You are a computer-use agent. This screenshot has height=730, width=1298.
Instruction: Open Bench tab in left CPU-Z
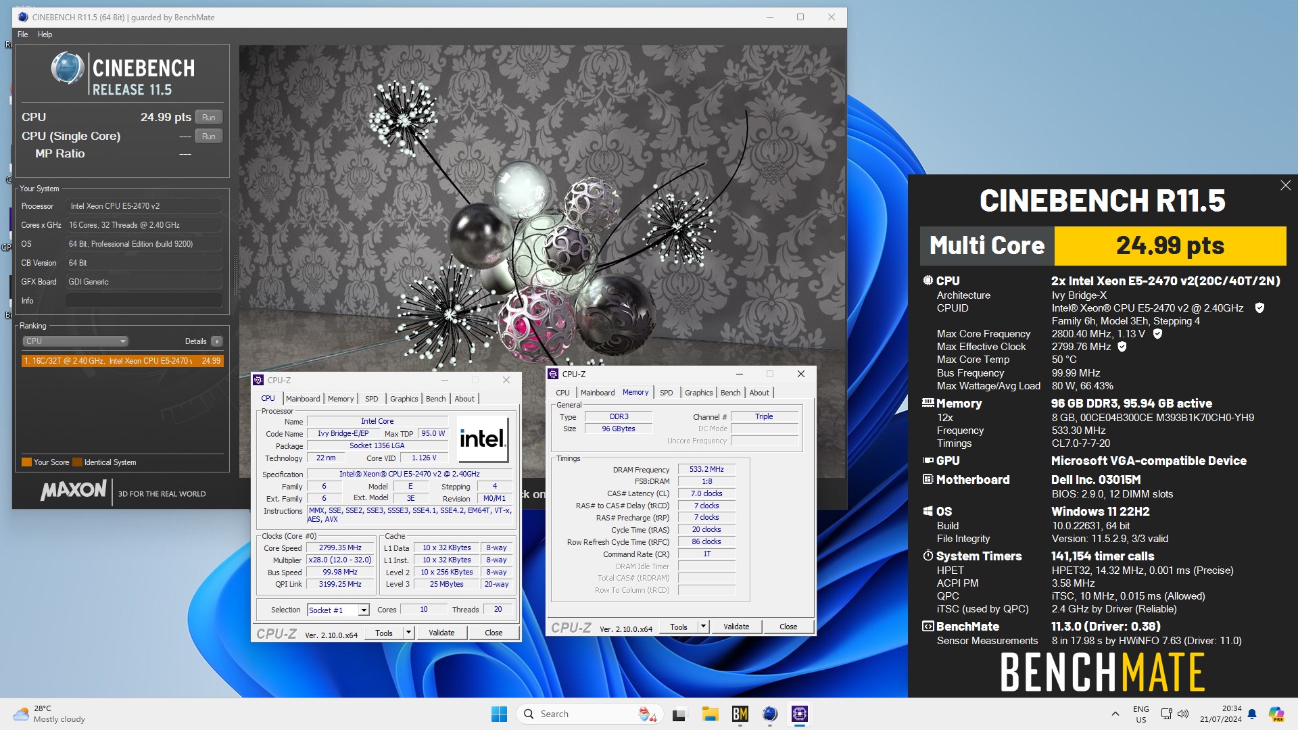tap(436, 399)
